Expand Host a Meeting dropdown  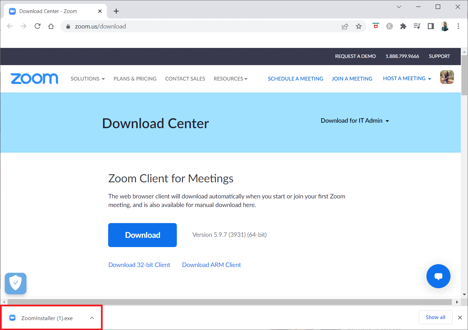tap(407, 78)
